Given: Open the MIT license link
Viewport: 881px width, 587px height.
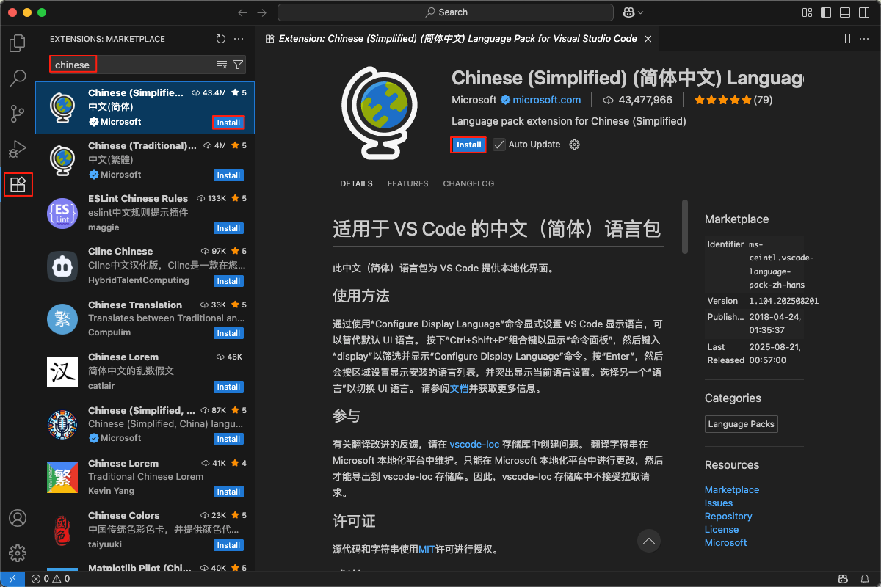Looking at the screenshot, I should [427, 549].
